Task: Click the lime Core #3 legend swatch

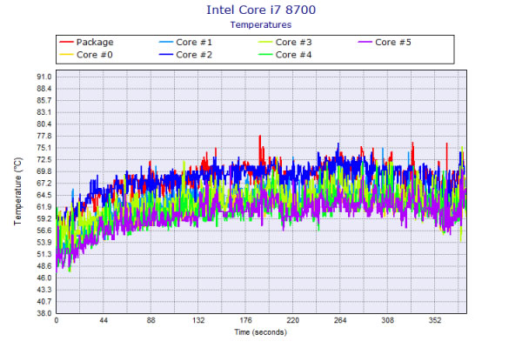Action: 265,43
